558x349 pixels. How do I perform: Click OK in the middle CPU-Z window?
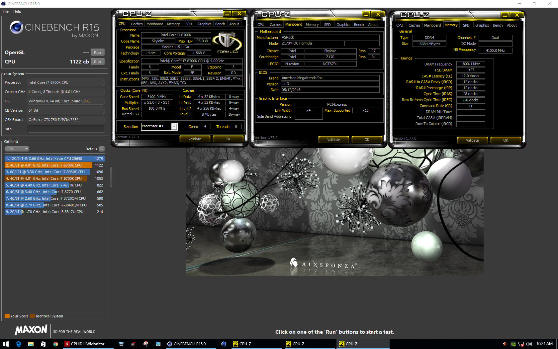pos(367,140)
